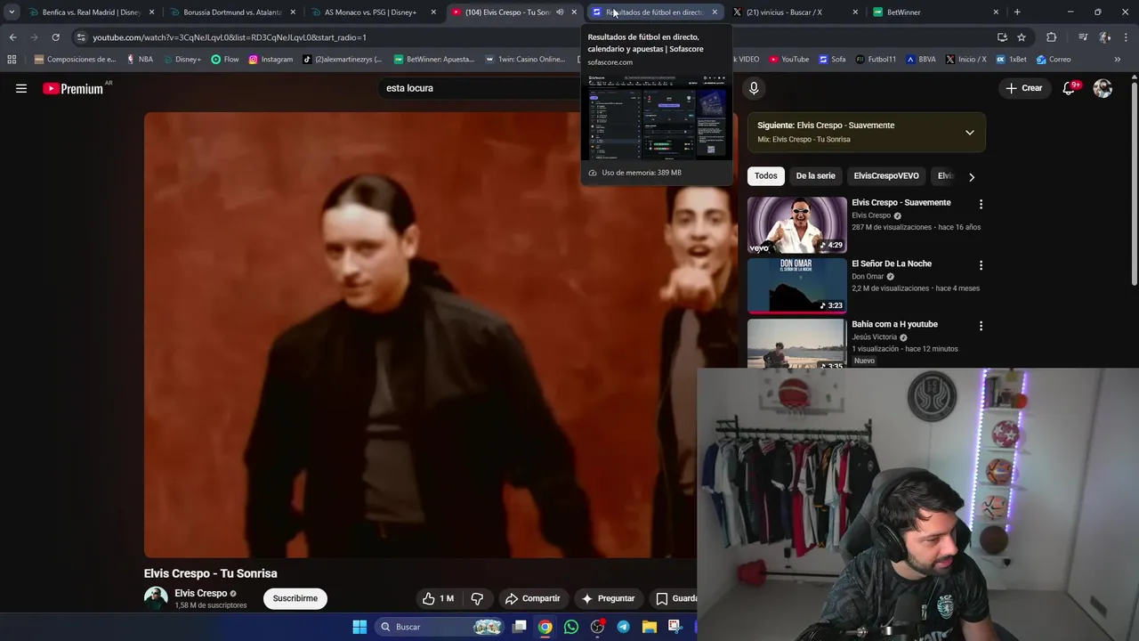Open the account avatar menu
This screenshot has width=1139, height=641.
(1103, 88)
